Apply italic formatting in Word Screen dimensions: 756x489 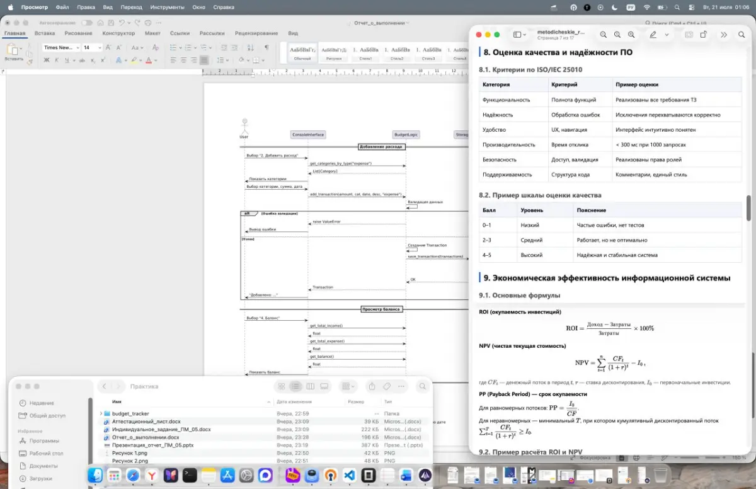56,60
